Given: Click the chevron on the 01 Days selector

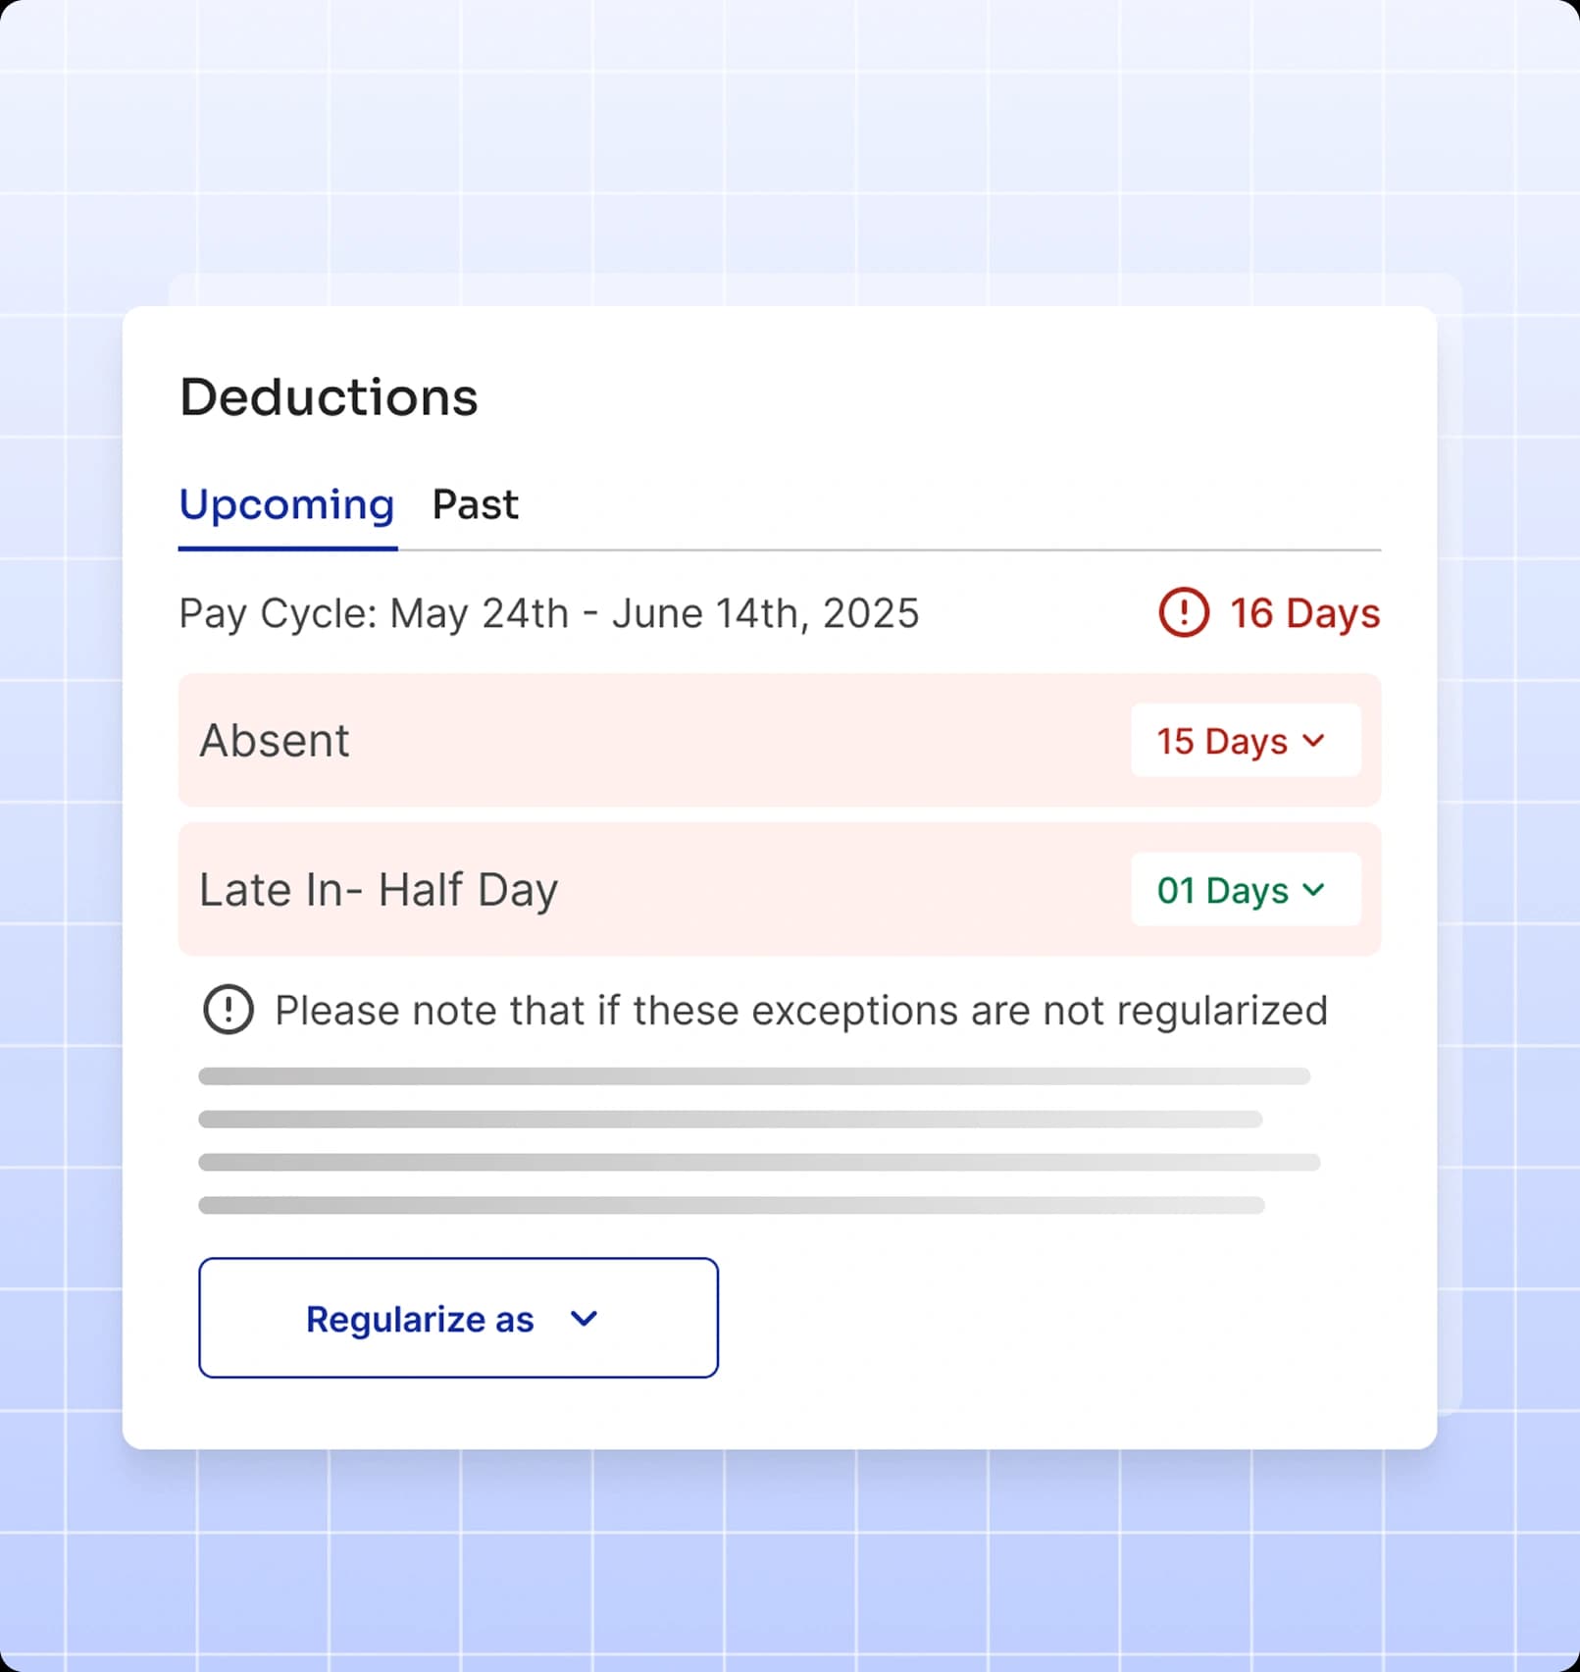Looking at the screenshot, I should point(1313,891).
